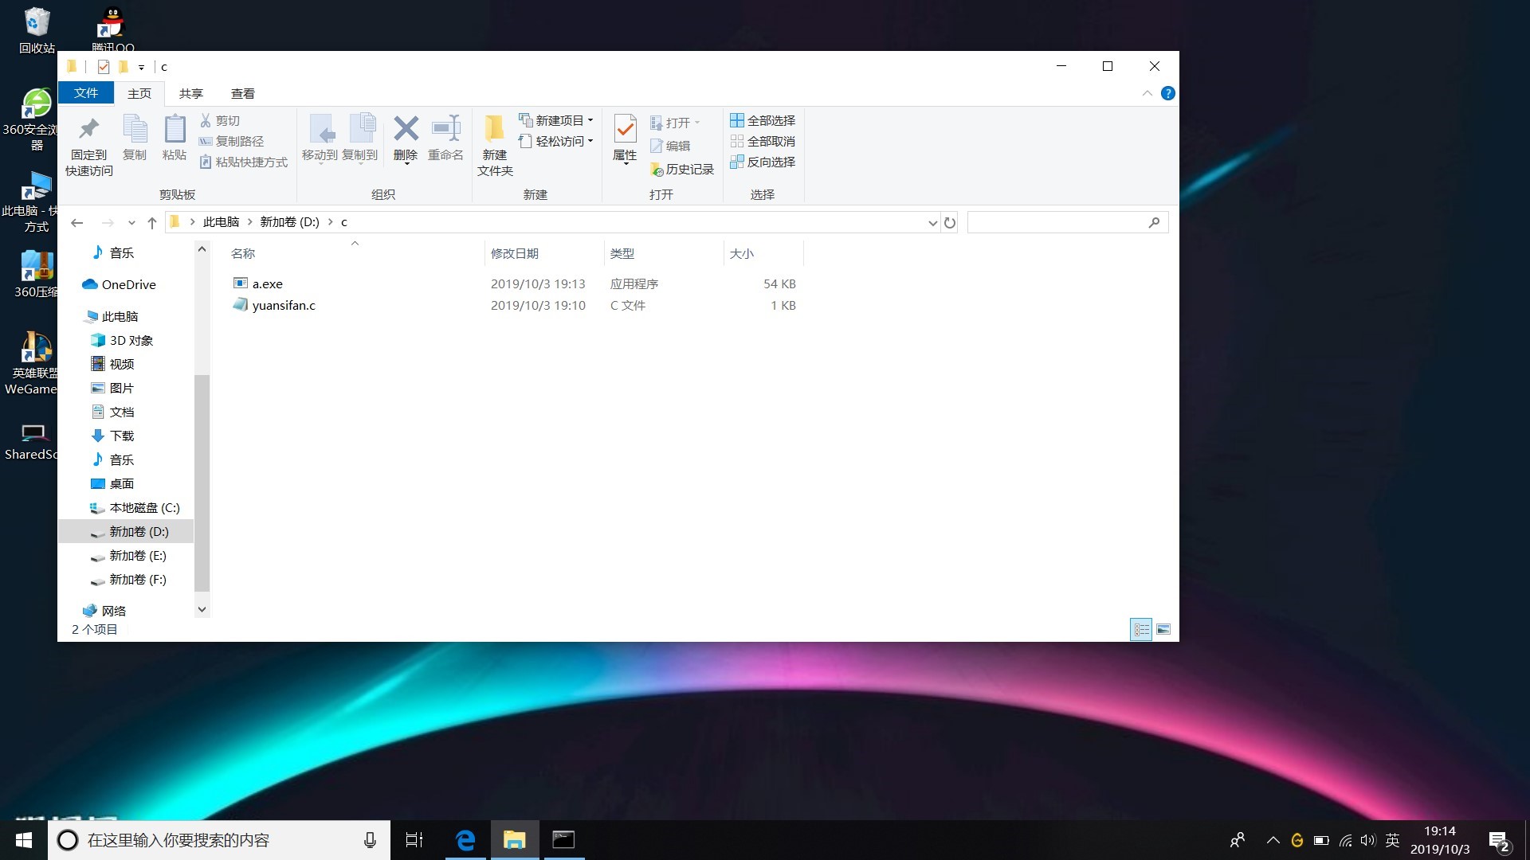Switch to large icons view mode

point(1163,629)
